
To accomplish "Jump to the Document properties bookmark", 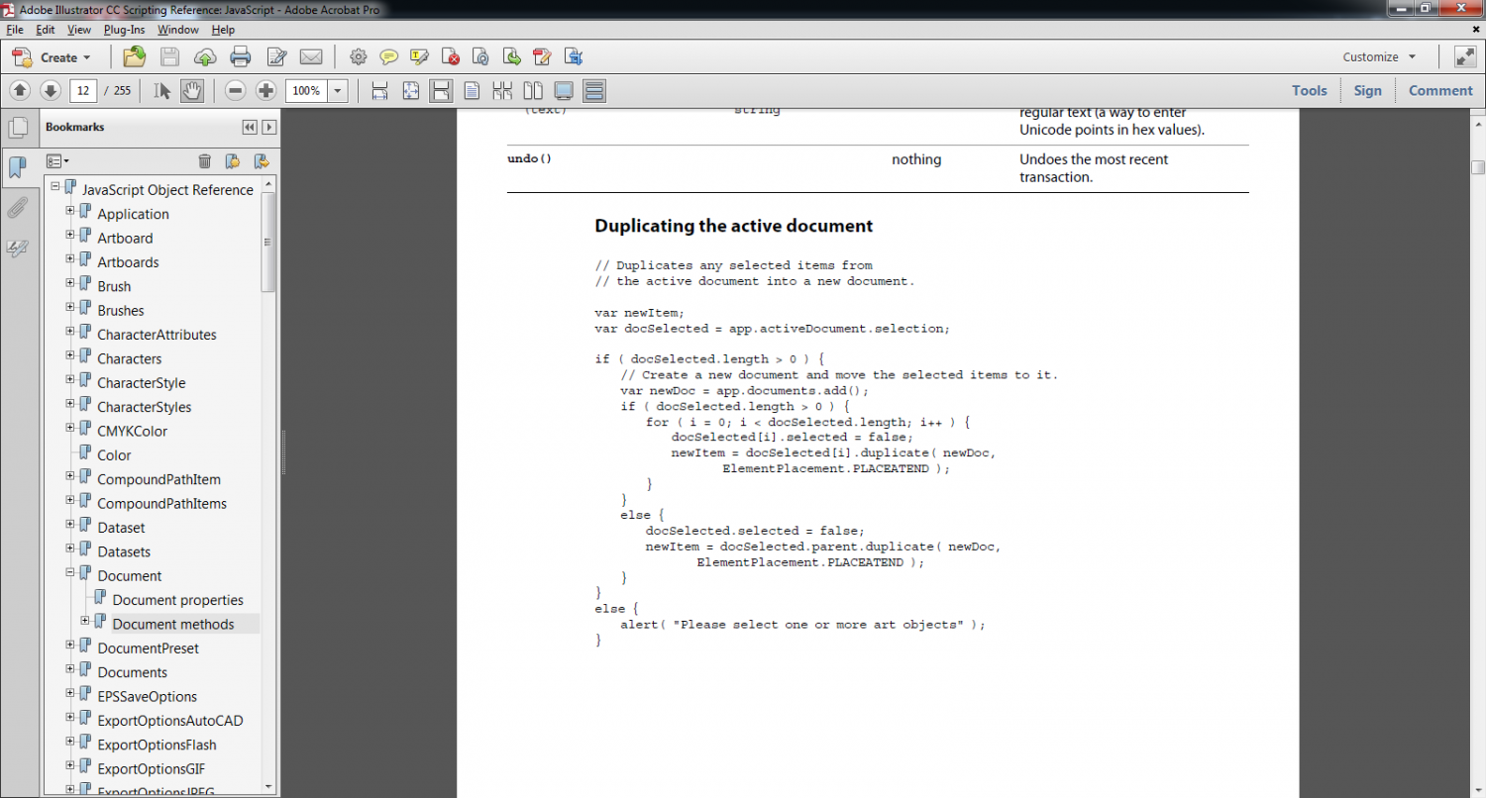I will point(177,600).
